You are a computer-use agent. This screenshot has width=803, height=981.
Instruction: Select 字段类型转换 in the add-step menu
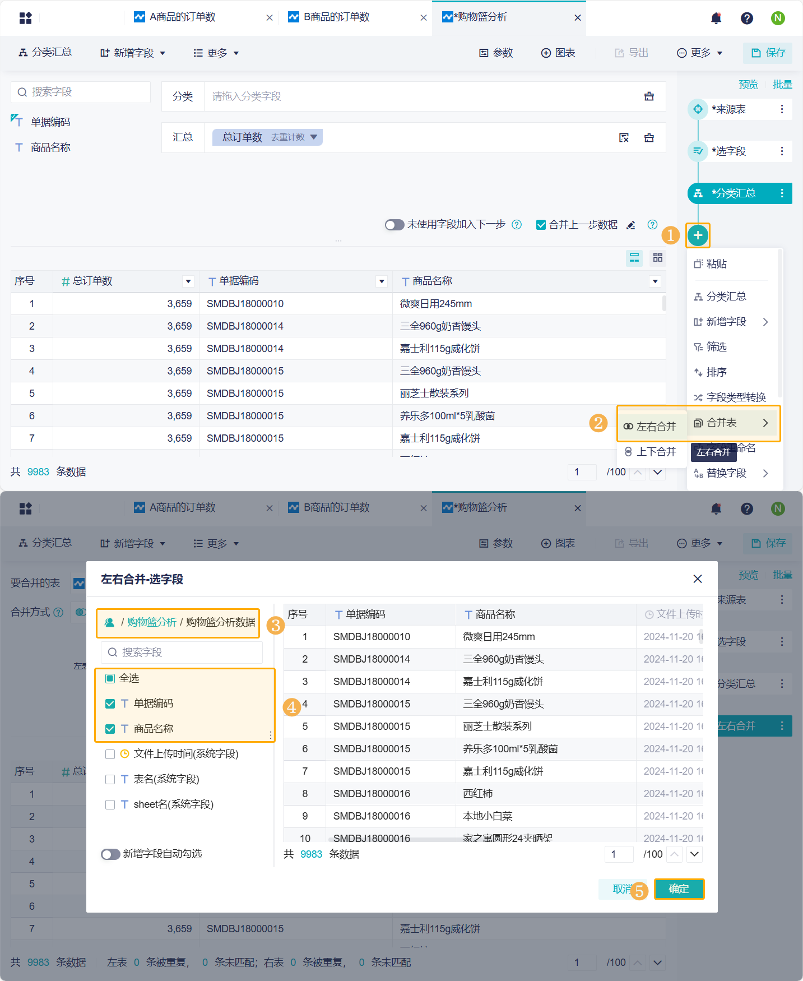pyautogui.click(x=730, y=397)
